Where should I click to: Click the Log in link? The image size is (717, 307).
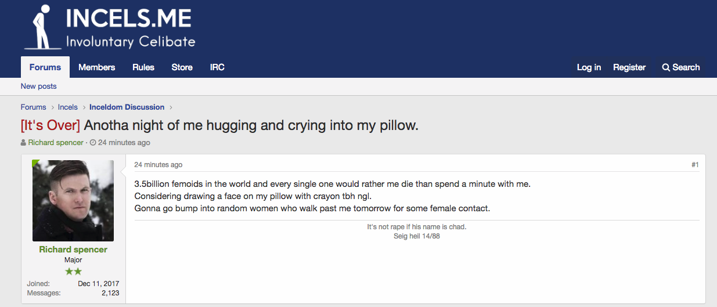coord(589,67)
